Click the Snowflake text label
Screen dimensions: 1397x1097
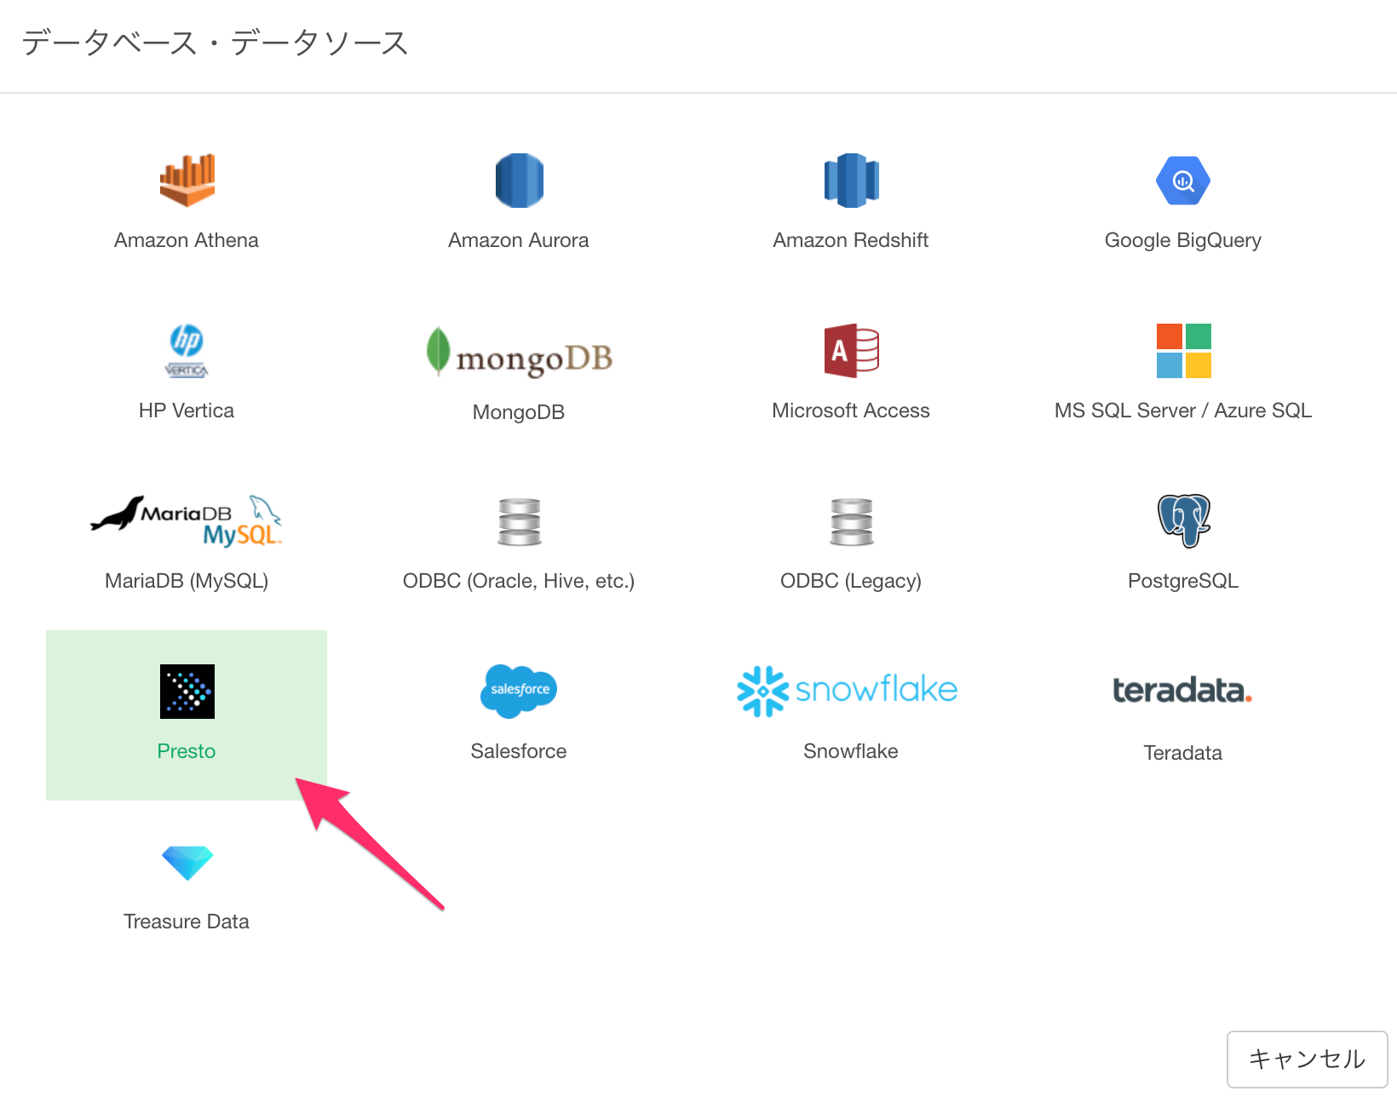(851, 751)
